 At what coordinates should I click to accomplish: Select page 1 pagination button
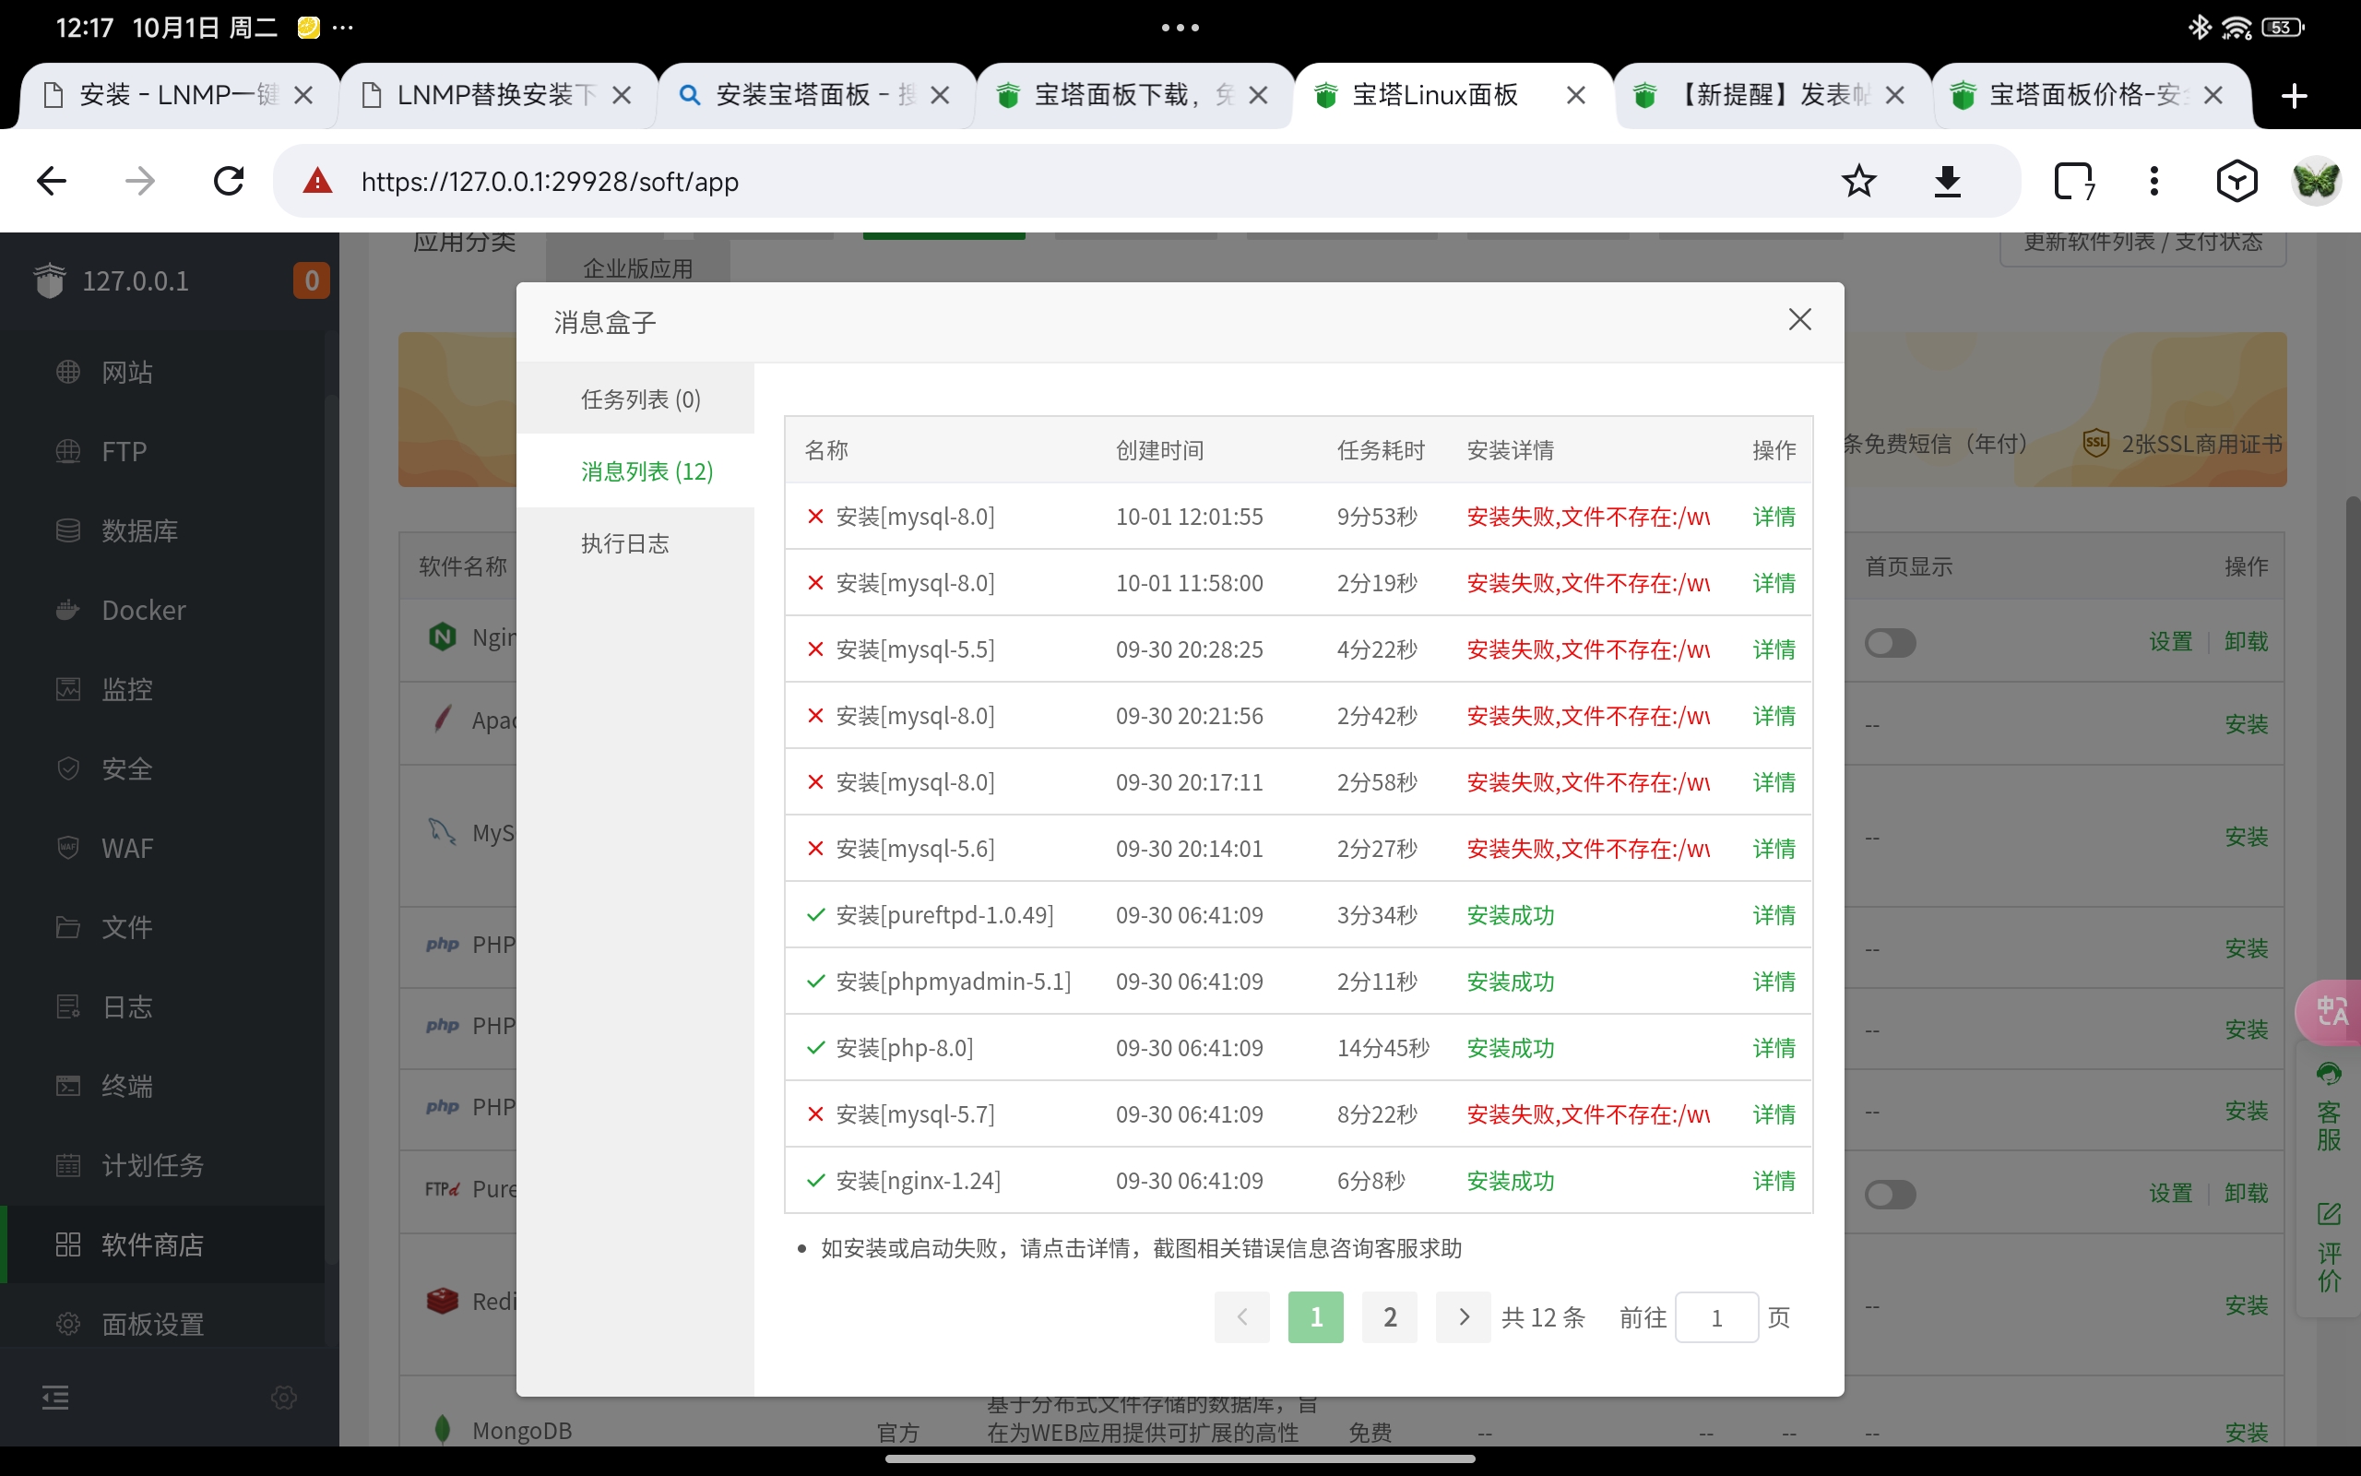tap(1315, 1317)
